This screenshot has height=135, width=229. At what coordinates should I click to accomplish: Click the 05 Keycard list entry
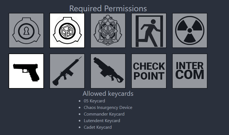coord(94,101)
